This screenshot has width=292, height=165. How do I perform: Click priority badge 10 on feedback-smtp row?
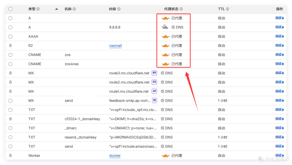(155, 100)
